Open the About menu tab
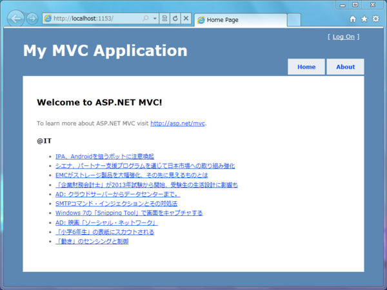Viewport: 387px width, 290px height. pyautogui.click(x=345, y=67)
